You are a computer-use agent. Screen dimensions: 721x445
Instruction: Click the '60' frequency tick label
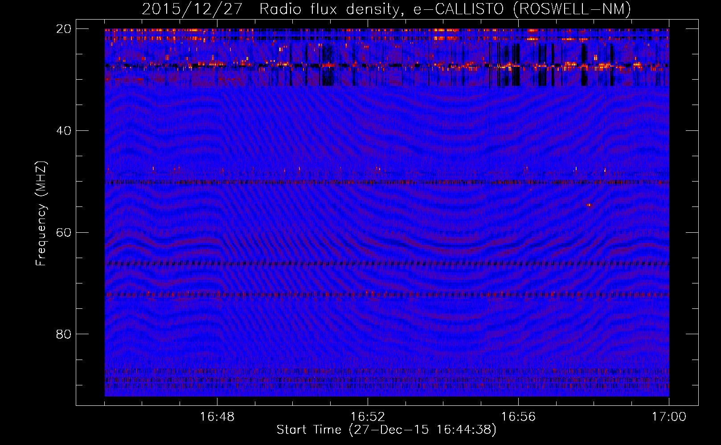tap(64, 233)
